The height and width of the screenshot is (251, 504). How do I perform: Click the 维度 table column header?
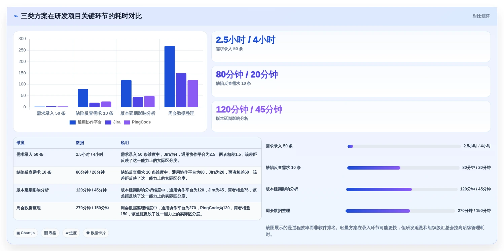tap(21, 143)
